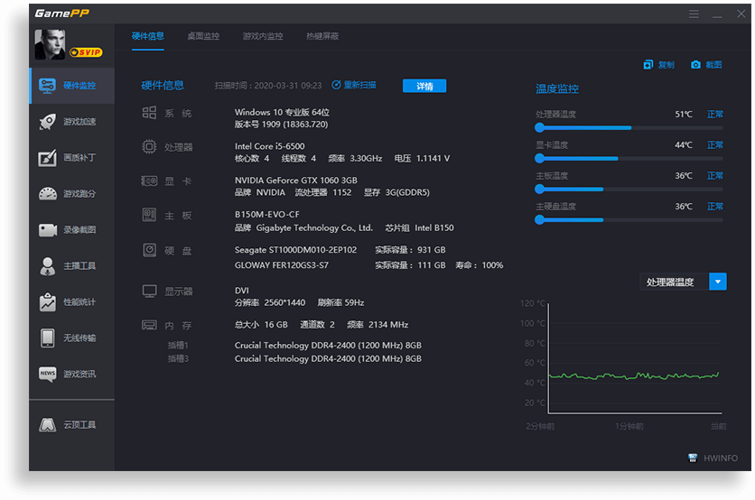
Task: Click 频率 2134 MHz memory text
Action: (377, 325)
